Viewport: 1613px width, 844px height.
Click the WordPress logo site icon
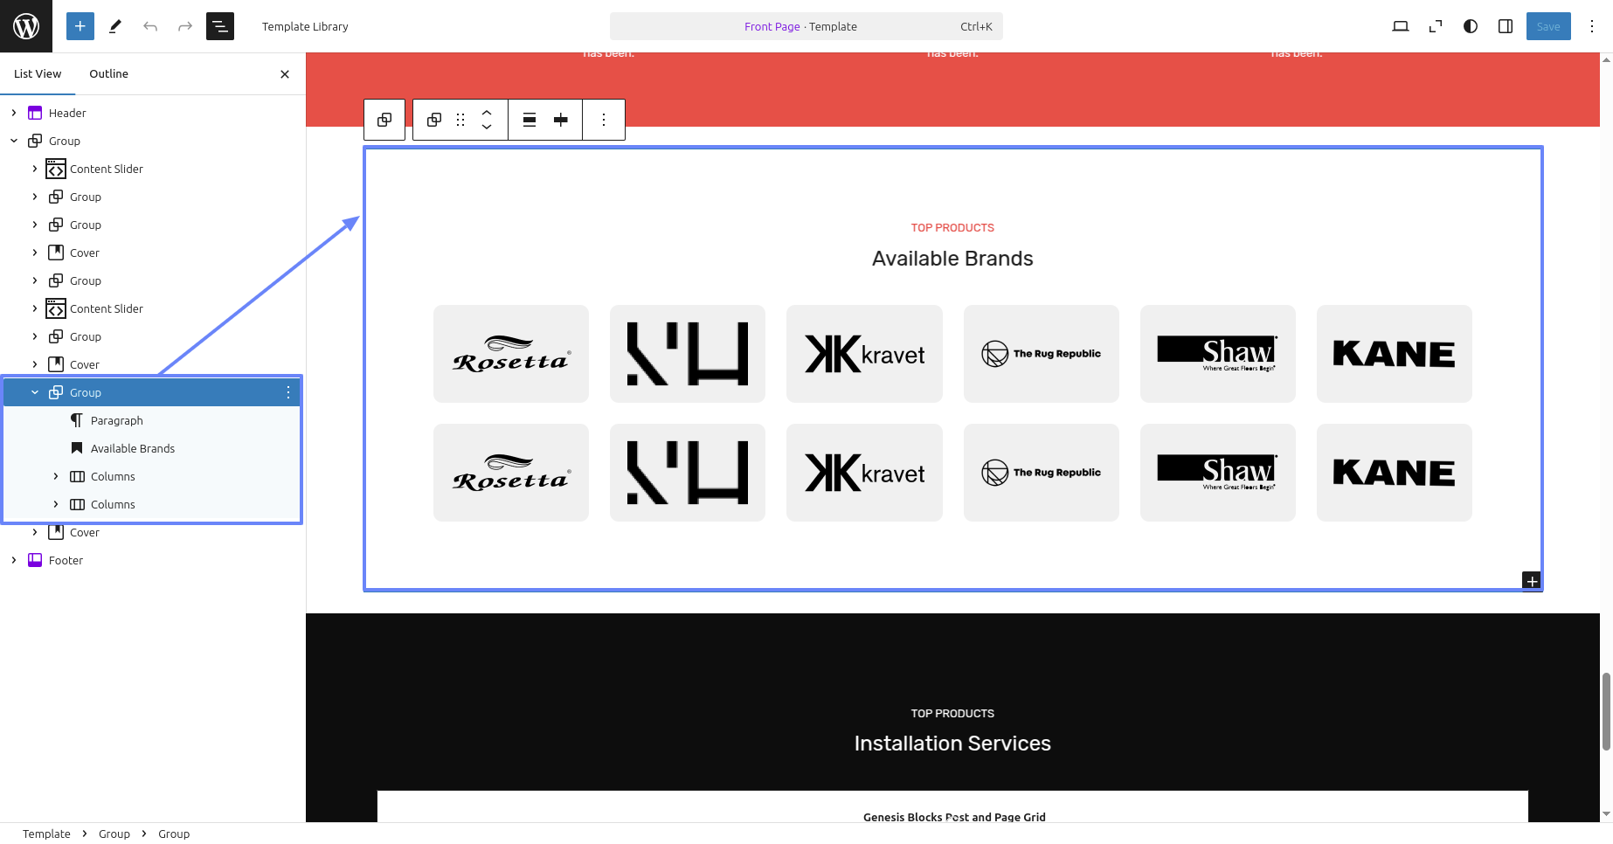click(26, 26)
